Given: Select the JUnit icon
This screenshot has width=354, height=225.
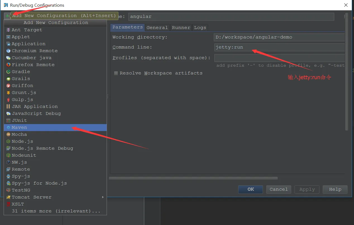Looking at the screenshot, I should coord(9,120).
